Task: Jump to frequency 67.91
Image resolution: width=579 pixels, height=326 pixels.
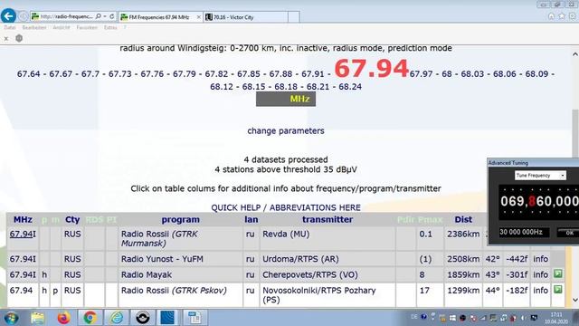Action: tap(313, 74)
